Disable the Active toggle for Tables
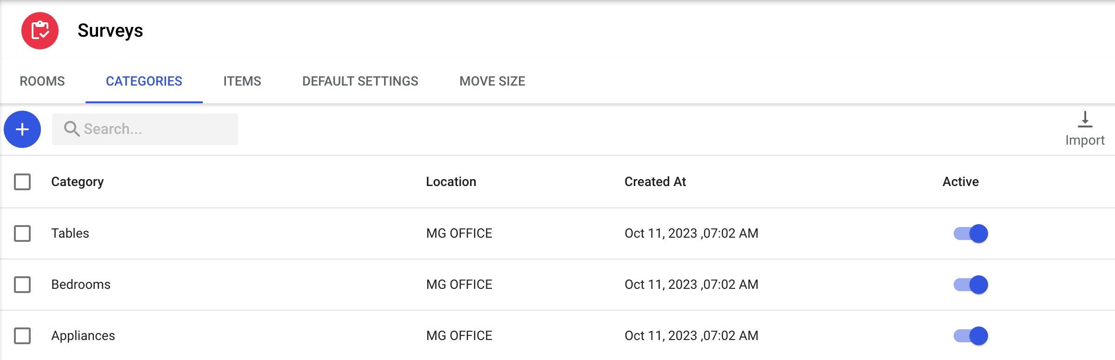The image size is (1115, 360). (970, 233)
